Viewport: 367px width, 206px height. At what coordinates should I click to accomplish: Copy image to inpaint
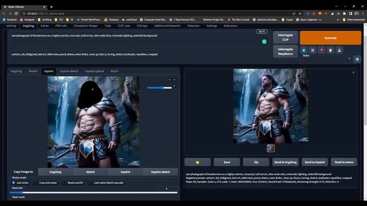pos(126,172)
